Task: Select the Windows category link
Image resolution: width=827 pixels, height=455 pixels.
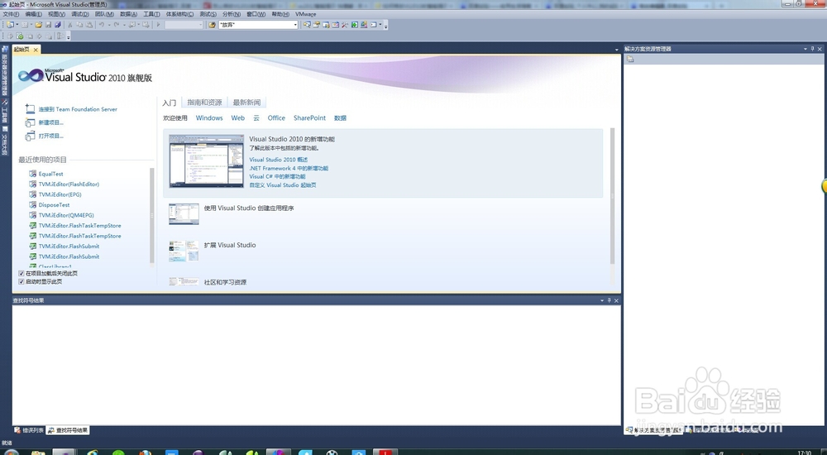Action: [x=209, y=118]
